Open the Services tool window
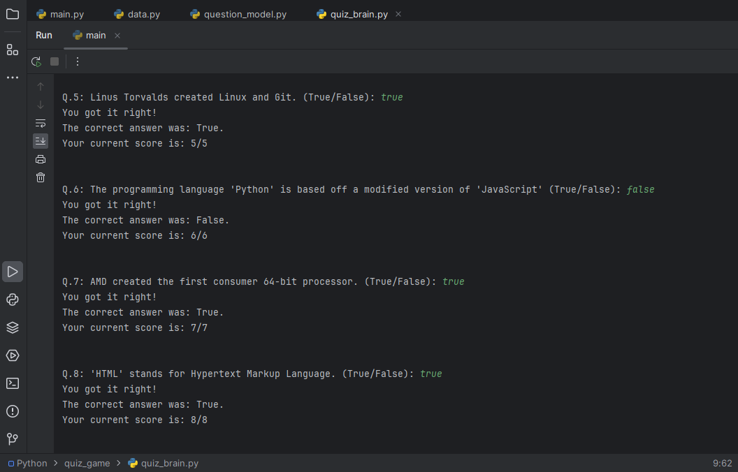Screen dimensions: 738x472 pos(13,355)
